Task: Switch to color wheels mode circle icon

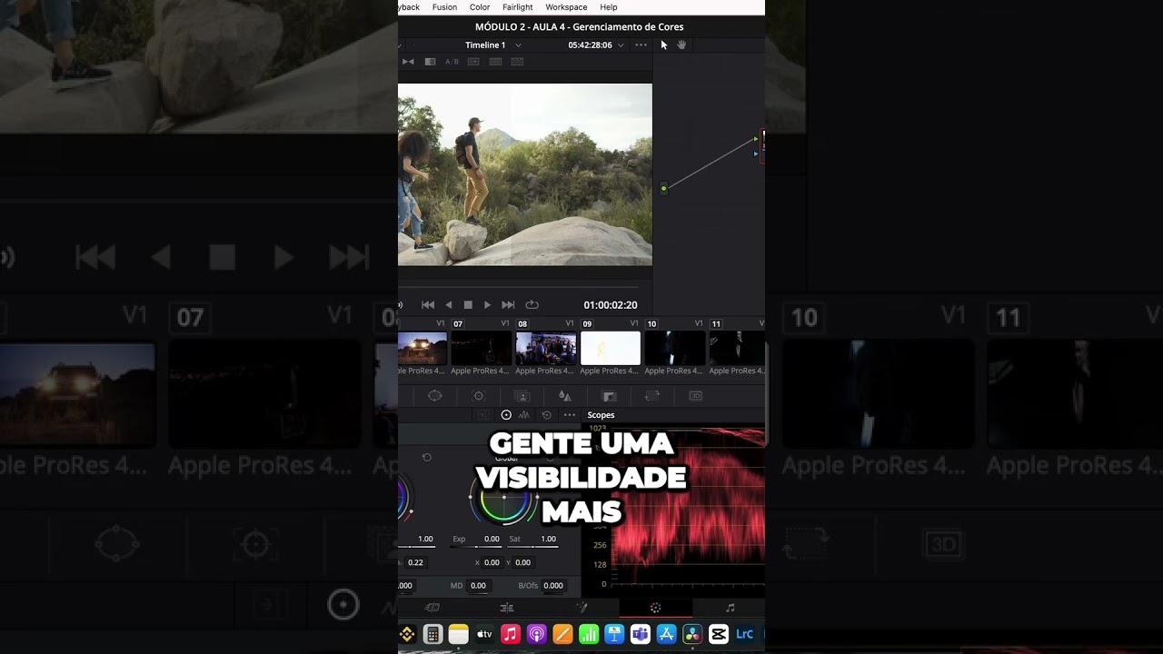Action: coord(506,415)
